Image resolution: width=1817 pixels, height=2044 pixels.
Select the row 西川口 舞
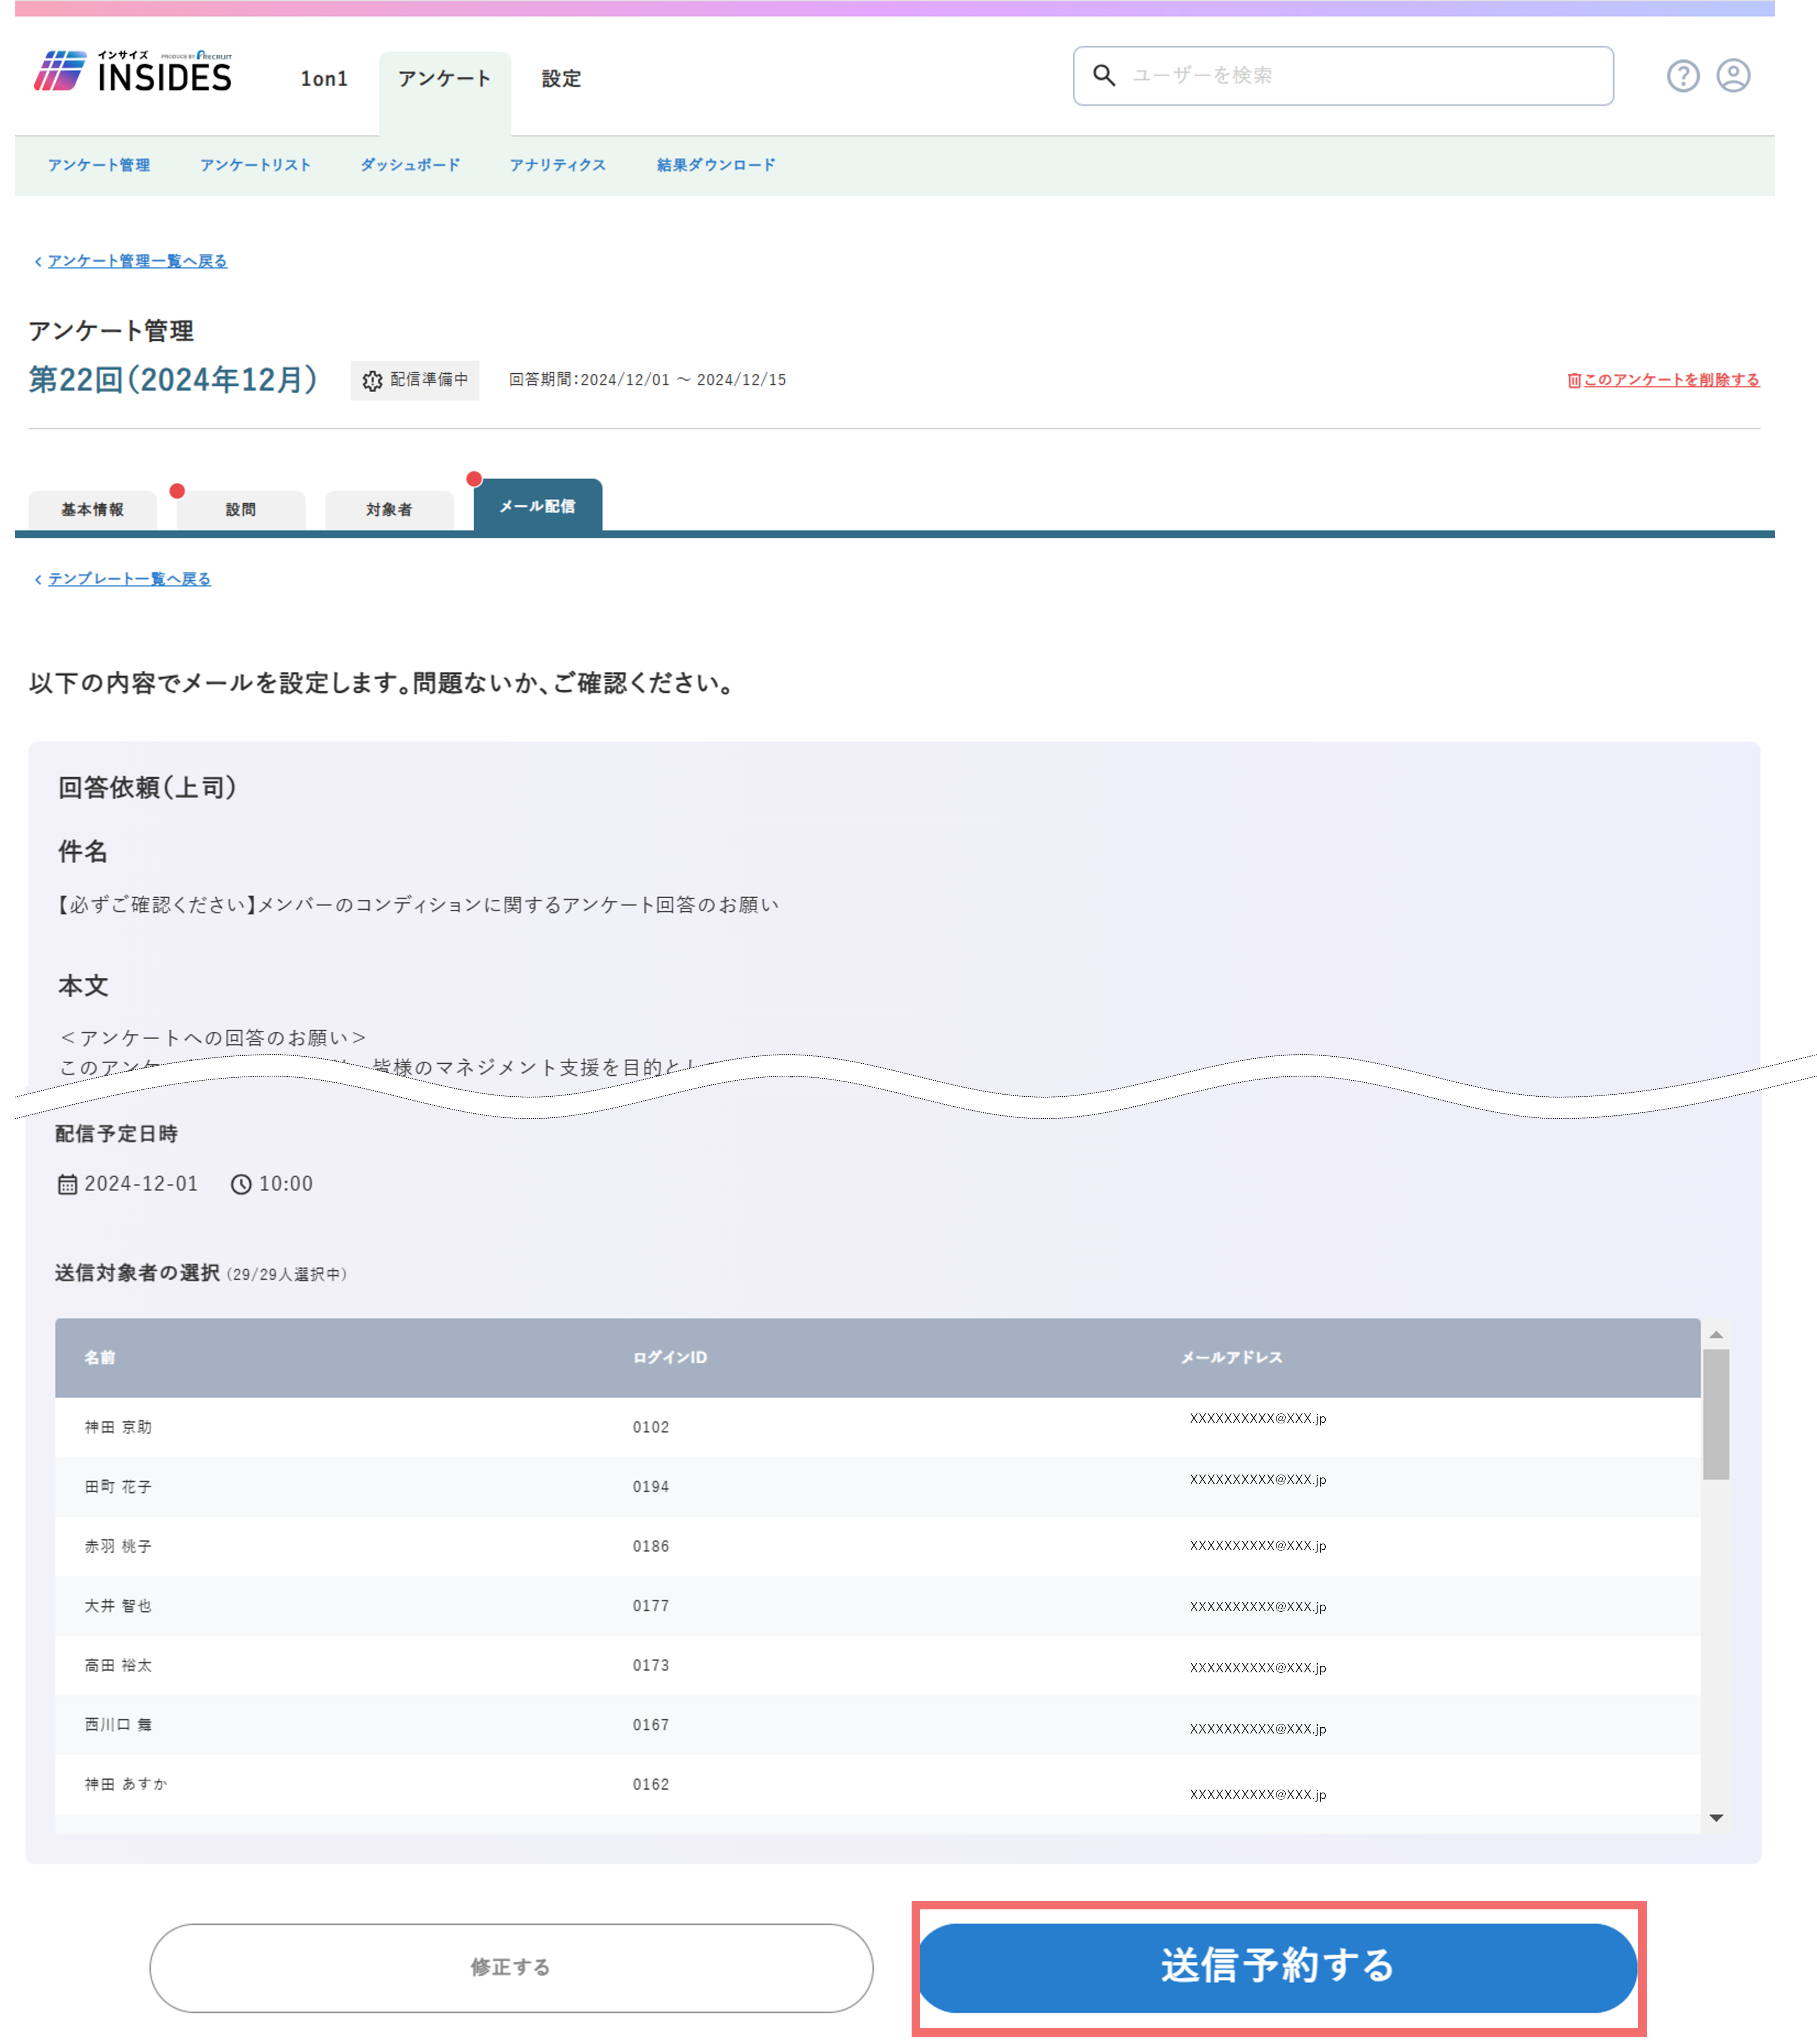[x=878, y=1725]
